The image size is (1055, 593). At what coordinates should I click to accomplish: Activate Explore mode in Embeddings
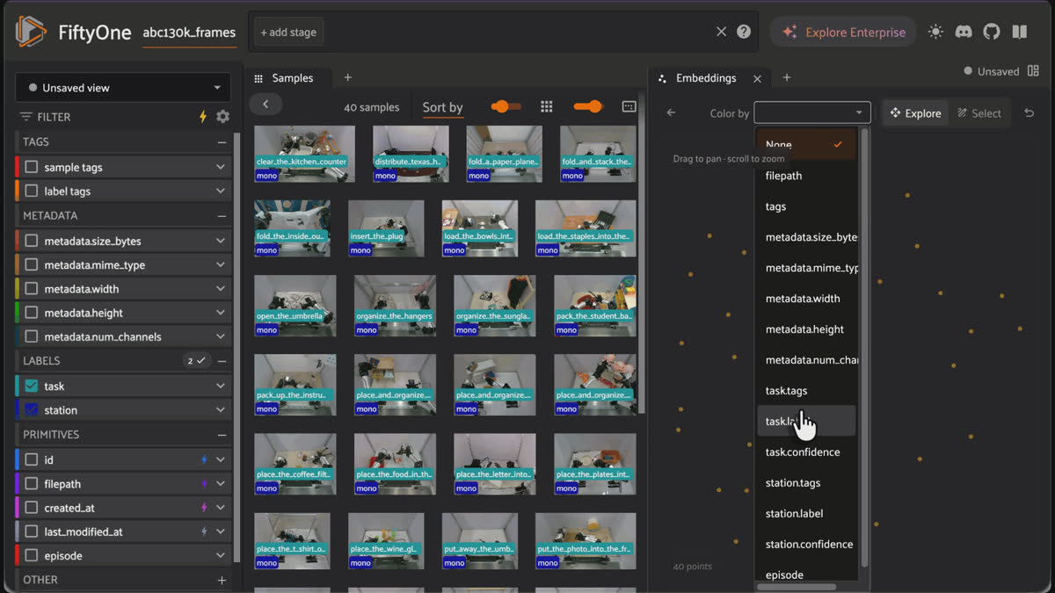click(915, 112)
